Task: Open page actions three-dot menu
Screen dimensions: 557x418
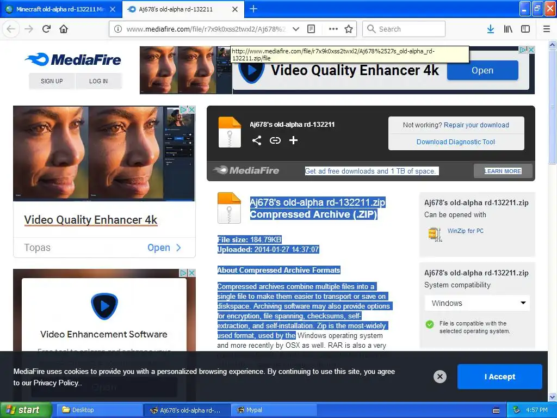Action: 333,29
